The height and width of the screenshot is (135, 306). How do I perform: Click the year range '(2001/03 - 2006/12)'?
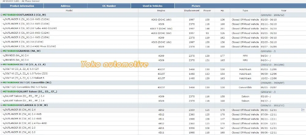pyautogui.click(x=272, y=15)
